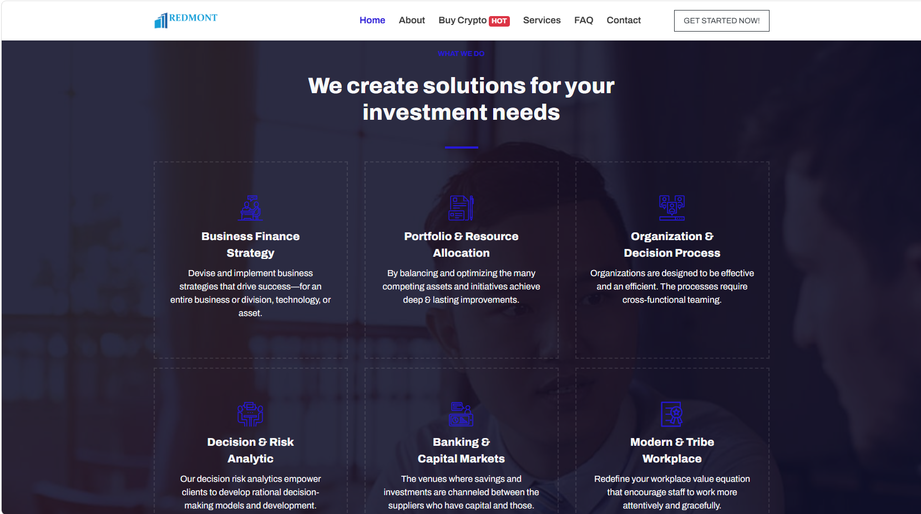The image size is (921, 514).
Task: Click the 'Devise and implement business' description
Action: point(251,293)
